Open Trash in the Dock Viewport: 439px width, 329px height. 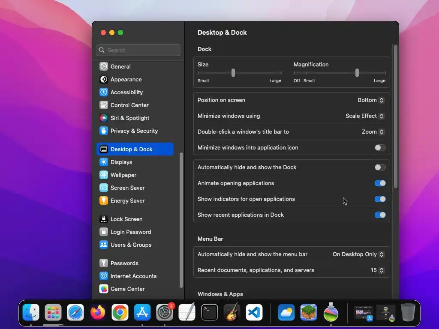(408, 312)
